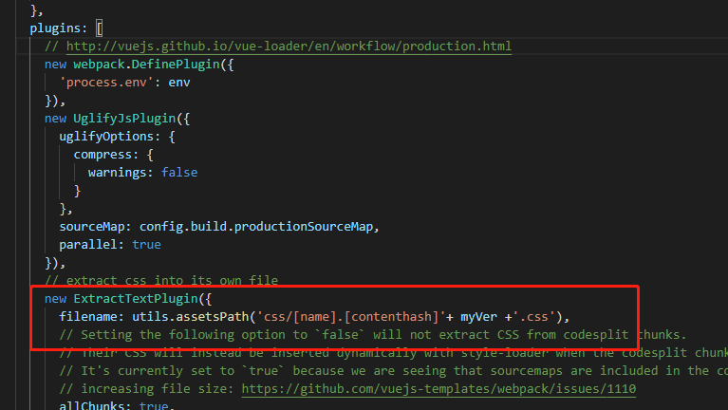
Task: Select 'webpack.DefinePlugin' text
Action: coord(146,65)
